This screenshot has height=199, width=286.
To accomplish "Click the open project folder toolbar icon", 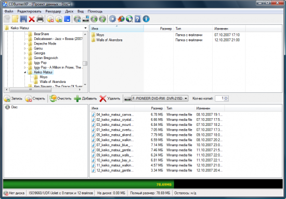I will click(x=15, y=19).
